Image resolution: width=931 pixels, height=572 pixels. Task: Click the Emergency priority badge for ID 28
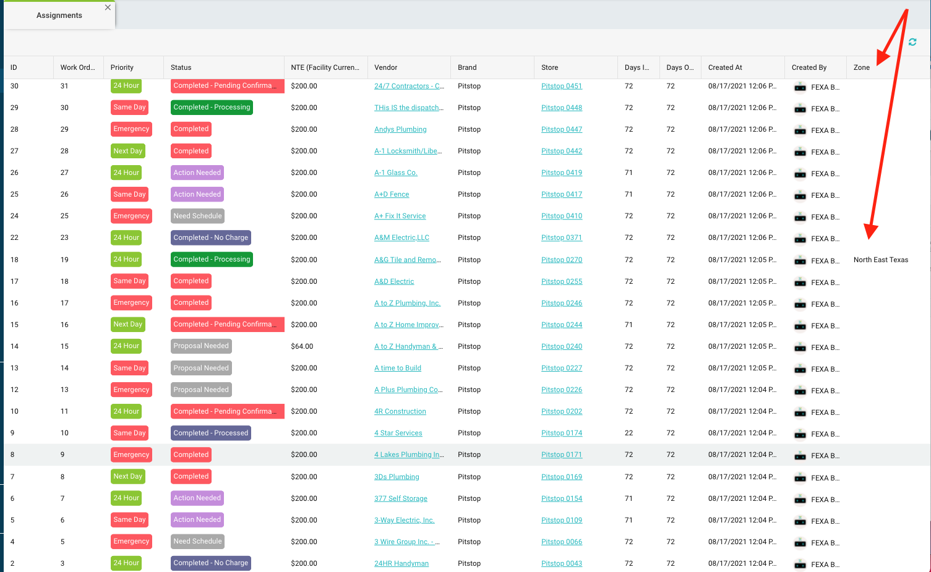coord(131,129)
